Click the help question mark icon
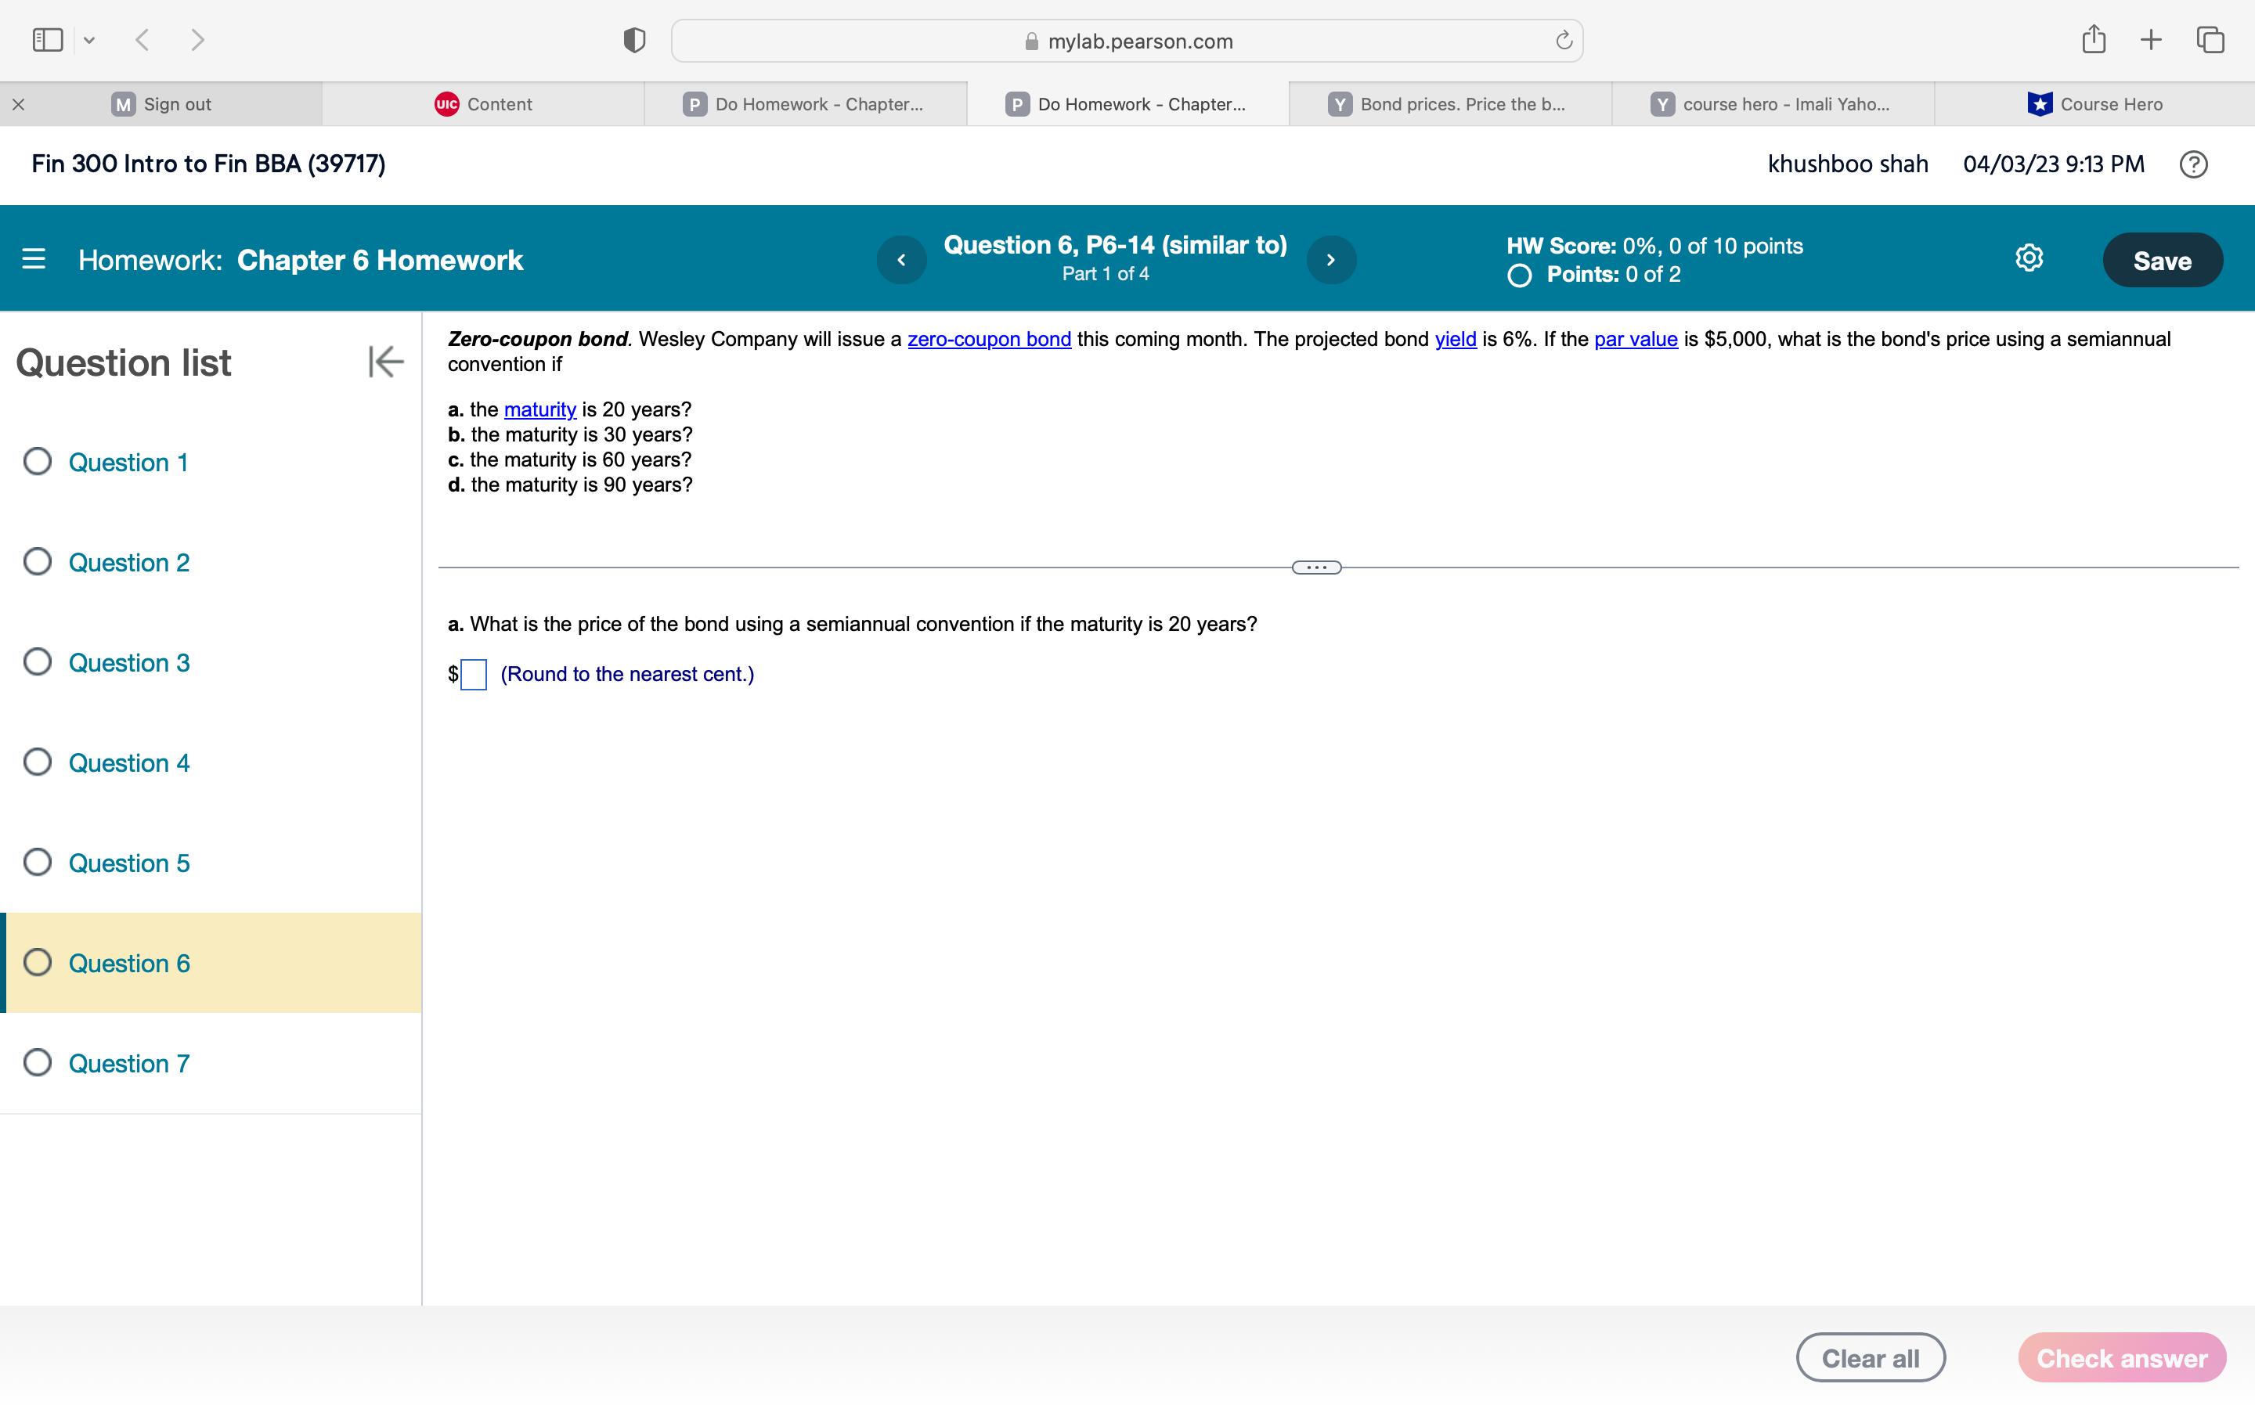The width and height of the screenshot is (2255, 1409). (x=2193, y=164)
